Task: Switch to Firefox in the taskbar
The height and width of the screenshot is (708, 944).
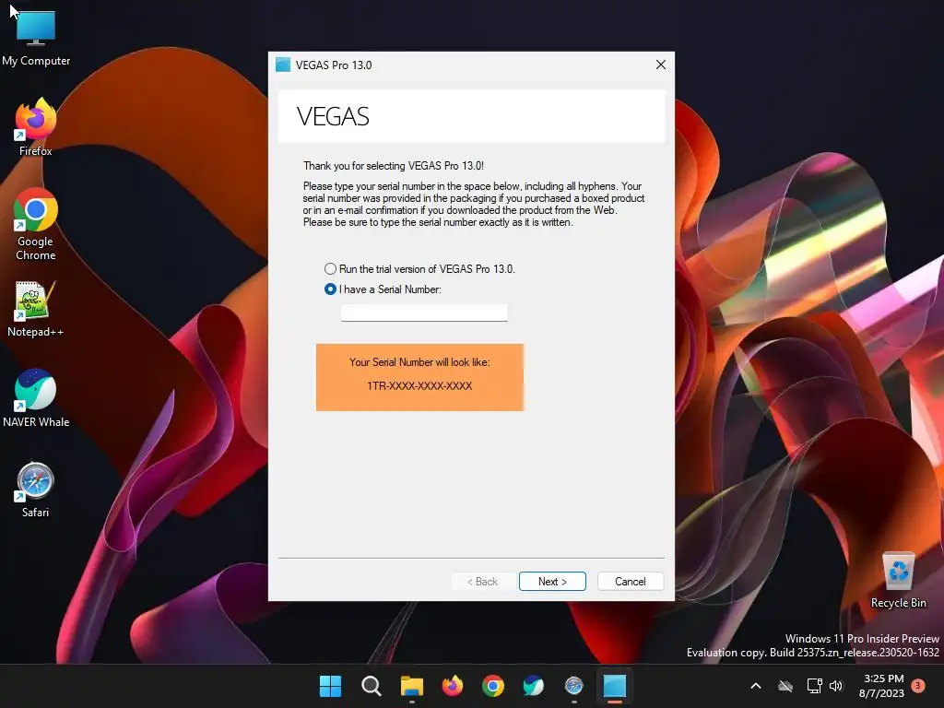Action: 453,686
